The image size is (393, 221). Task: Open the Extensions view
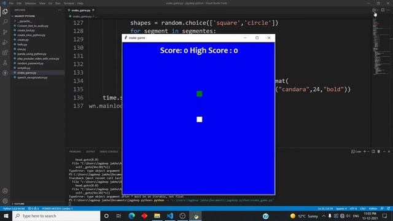[5, 53]
